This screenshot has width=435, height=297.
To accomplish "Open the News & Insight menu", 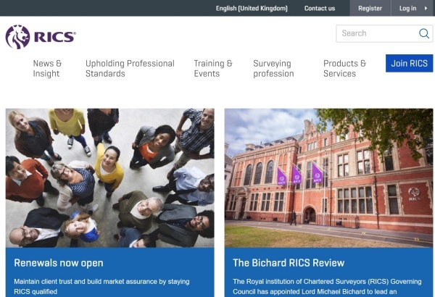I will 47,69.
